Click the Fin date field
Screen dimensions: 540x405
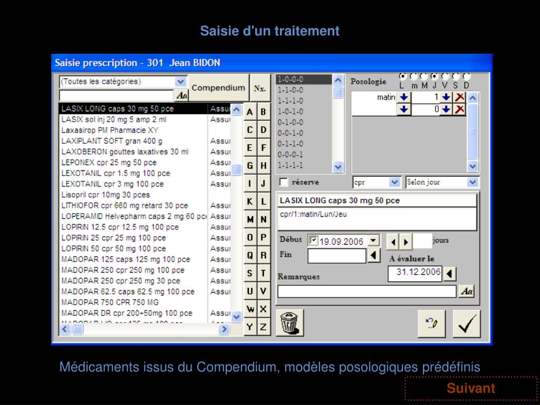(x=337, y=256)
